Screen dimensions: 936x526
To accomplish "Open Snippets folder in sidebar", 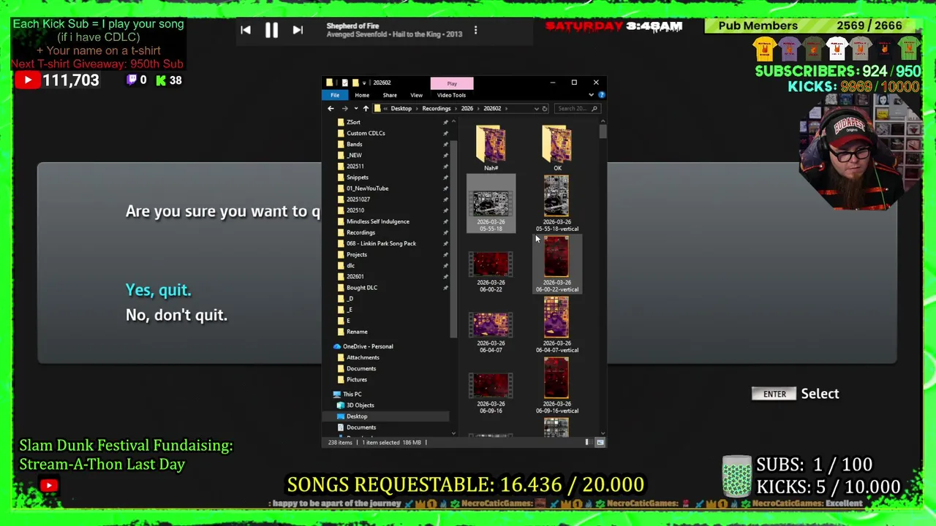I will [357, 177].
